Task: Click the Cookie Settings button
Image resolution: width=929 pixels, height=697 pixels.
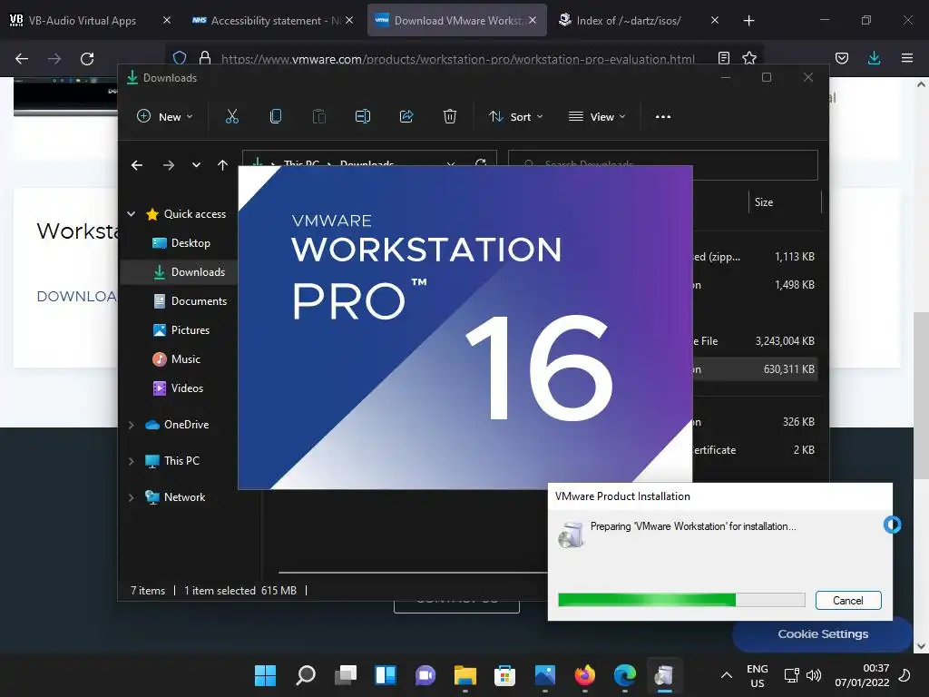Action: [x=822, y=634]
